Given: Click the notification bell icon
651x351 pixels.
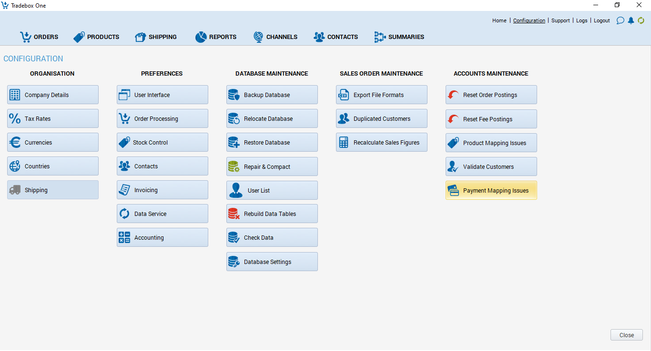Looking at the screenshot, I should click(631, 20).
